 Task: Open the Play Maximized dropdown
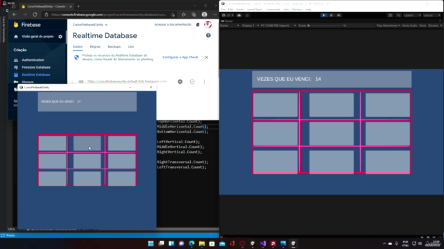(388, 26)
